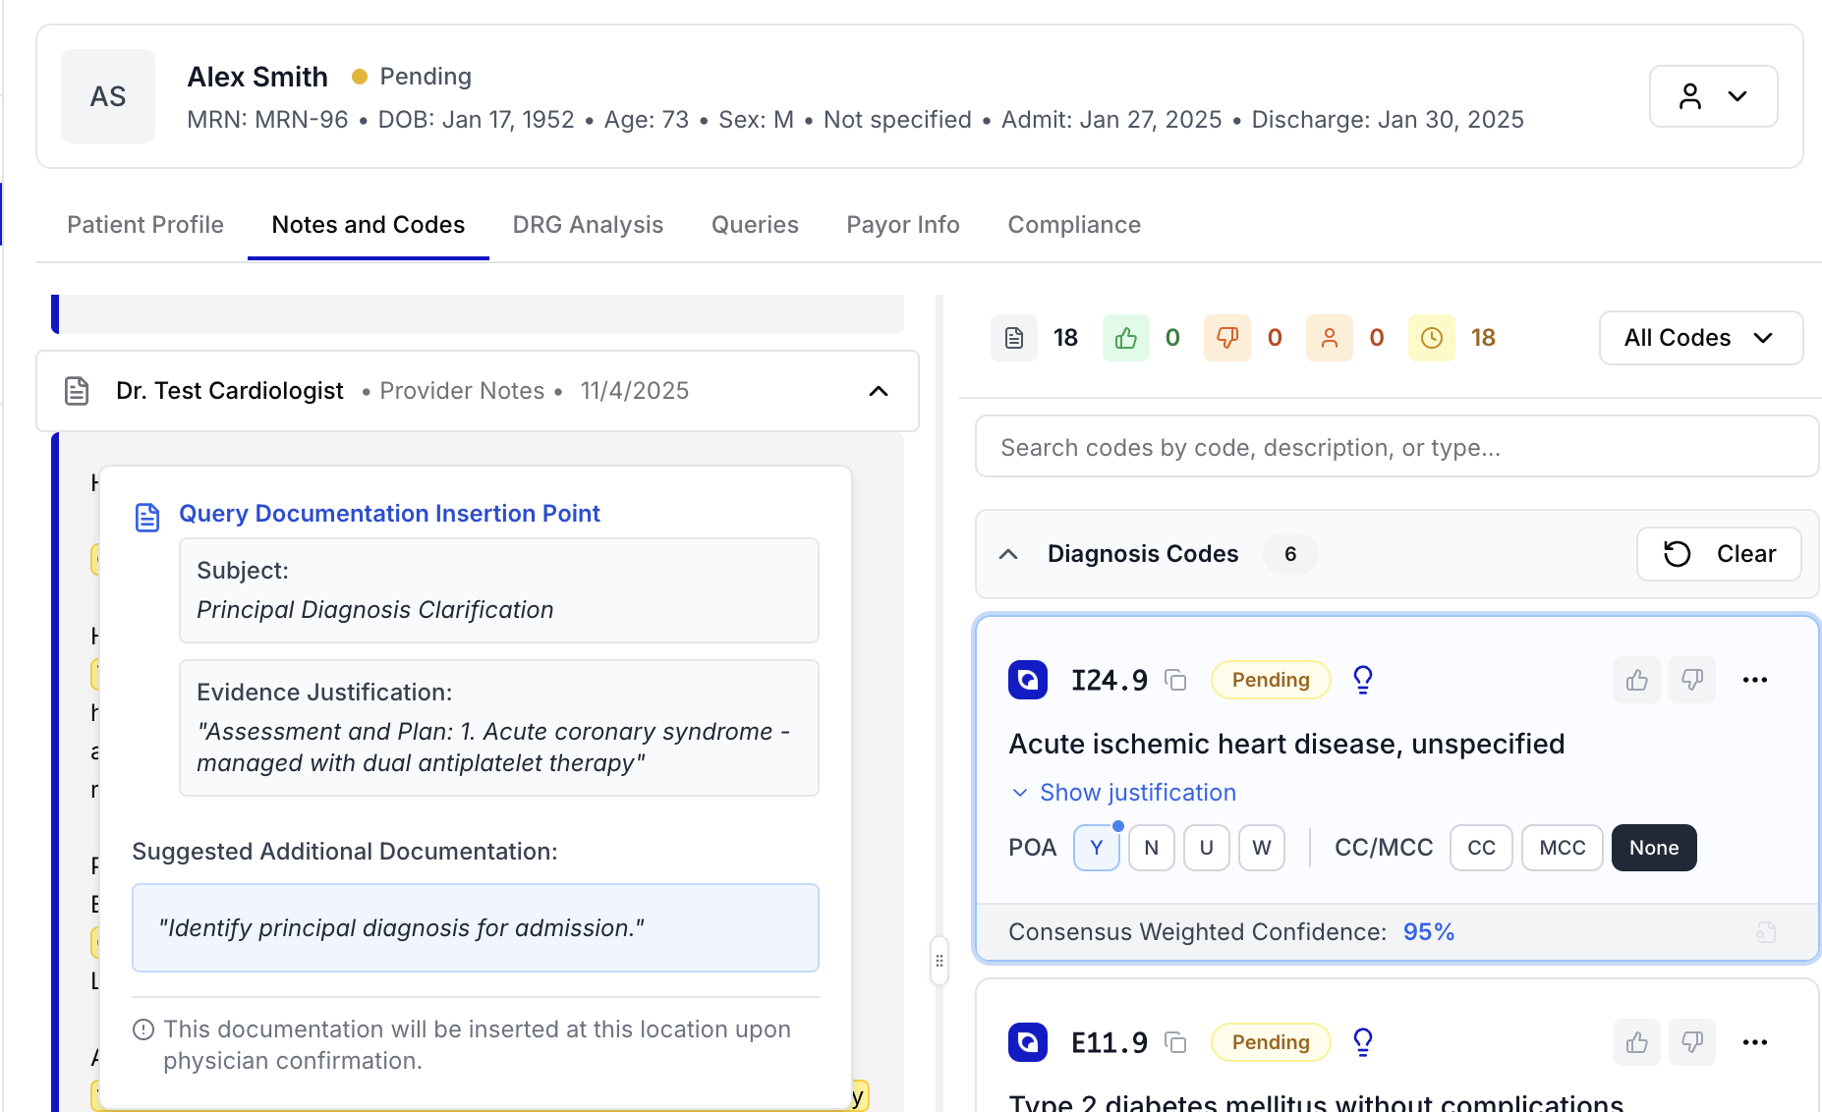This screenshot has width=1822, height=1112.
Task: Click thumbs down on I24.9 code
Action: pos(1691,680)
